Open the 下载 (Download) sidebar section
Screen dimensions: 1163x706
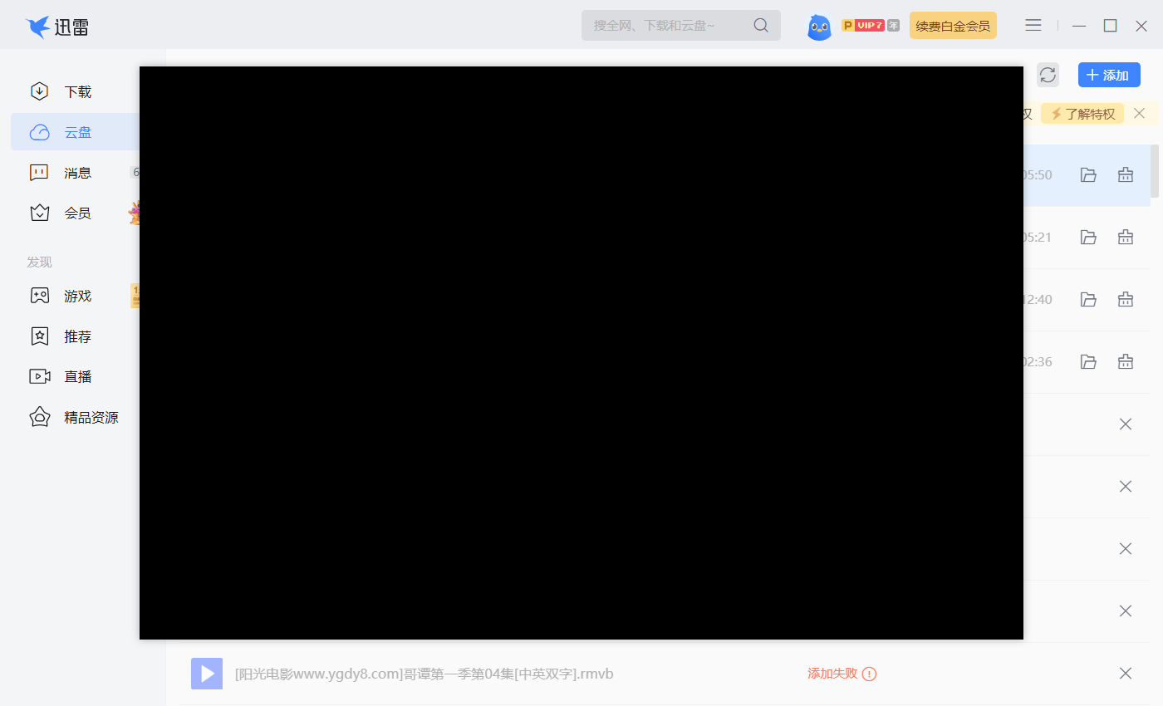76,92
